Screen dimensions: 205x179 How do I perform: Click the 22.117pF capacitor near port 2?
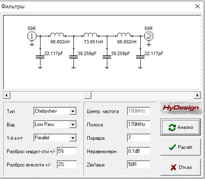point(140,57)
